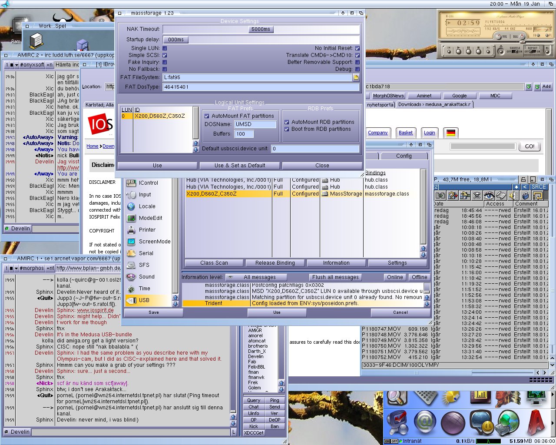This screenshot has width=556, height=445.
Task: Click the www.iospirit.de link in AMIRC chat
Action: pos(96,310)
